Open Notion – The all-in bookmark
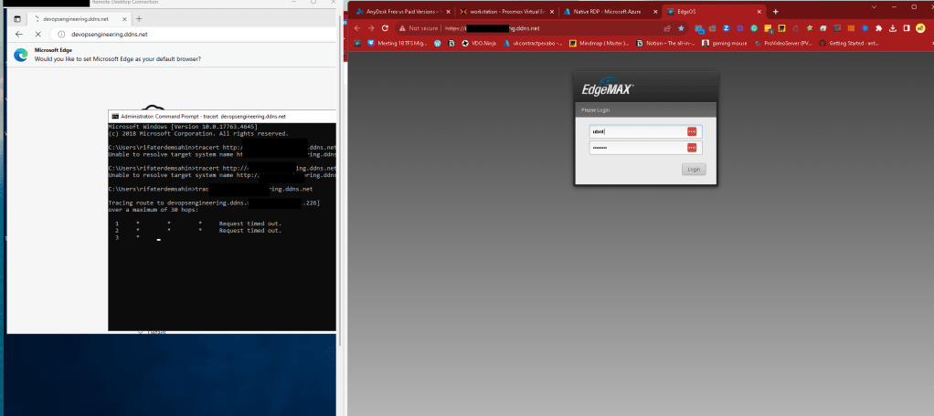 (666, 43)
